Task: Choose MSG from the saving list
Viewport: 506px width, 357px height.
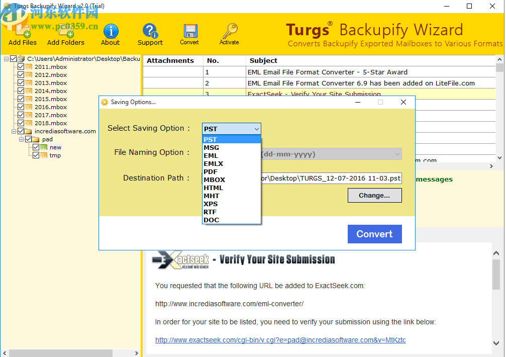Action: [231, 147]
